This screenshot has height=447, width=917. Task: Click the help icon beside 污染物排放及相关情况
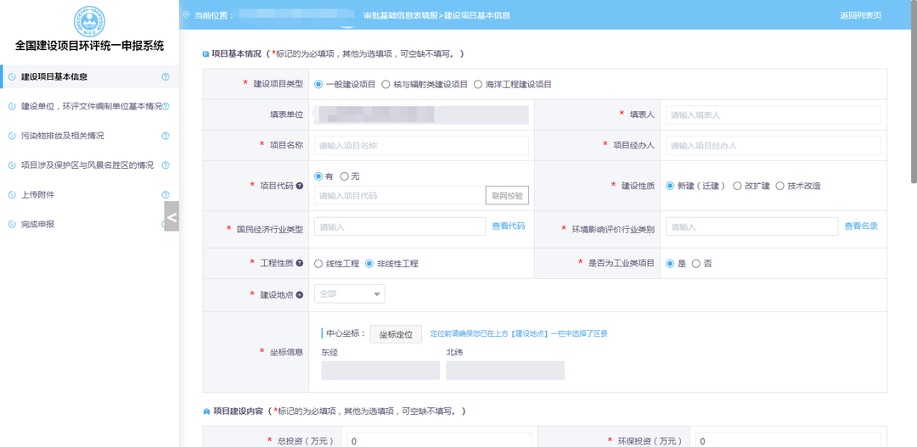pyautogui.click(x=166, y=136)
